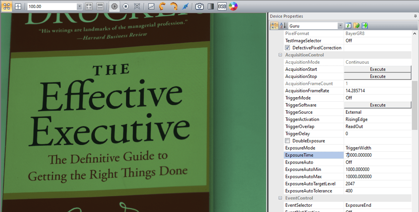The image size is (419, 212).
Task: Capture a snapshot with the camera icon
Action: point(200,7)
